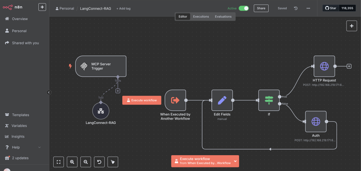
Task: Click Add tag
Action: (x=123, y=8)
